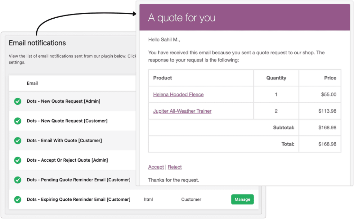Viewport: 354px width, 219px height.
Task: Click Manage button for Expiring Quote Reminder
Action: coord(242,199)
